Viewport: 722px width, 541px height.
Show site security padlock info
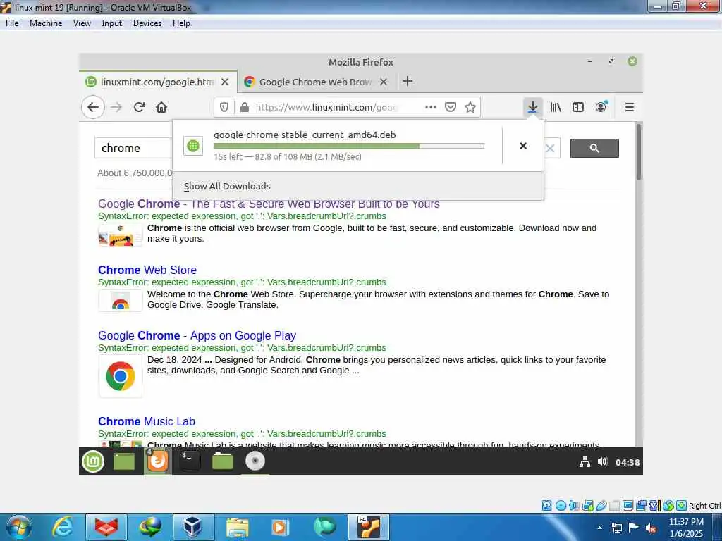[x=245, y=107]
